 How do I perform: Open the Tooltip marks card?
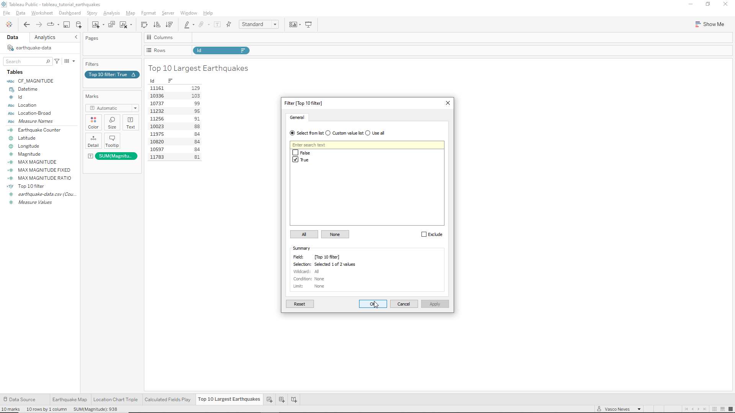112,141
